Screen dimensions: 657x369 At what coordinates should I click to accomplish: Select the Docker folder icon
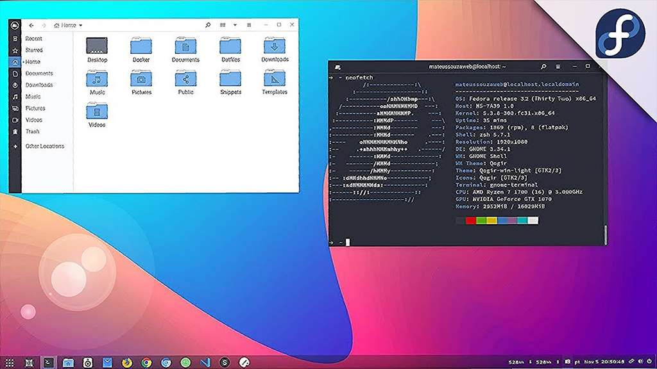141,50
